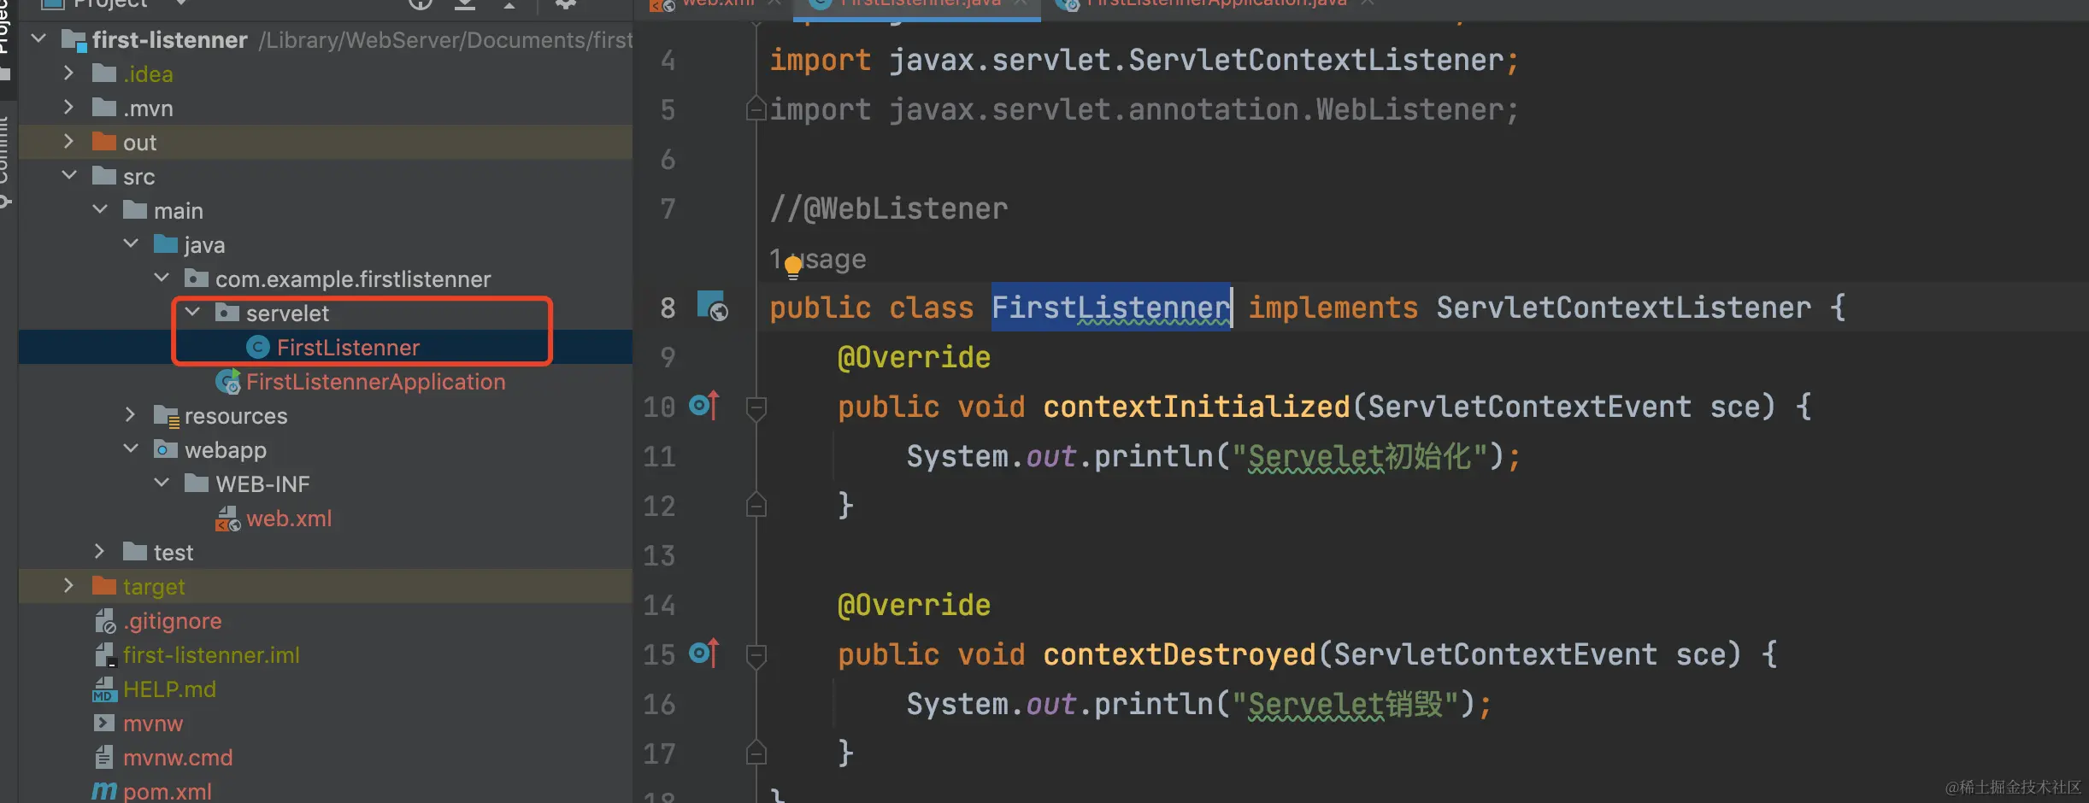Screen dimensions: 2089x803
Task: Collapse the java source folder
Action: [x=131, y=244]
